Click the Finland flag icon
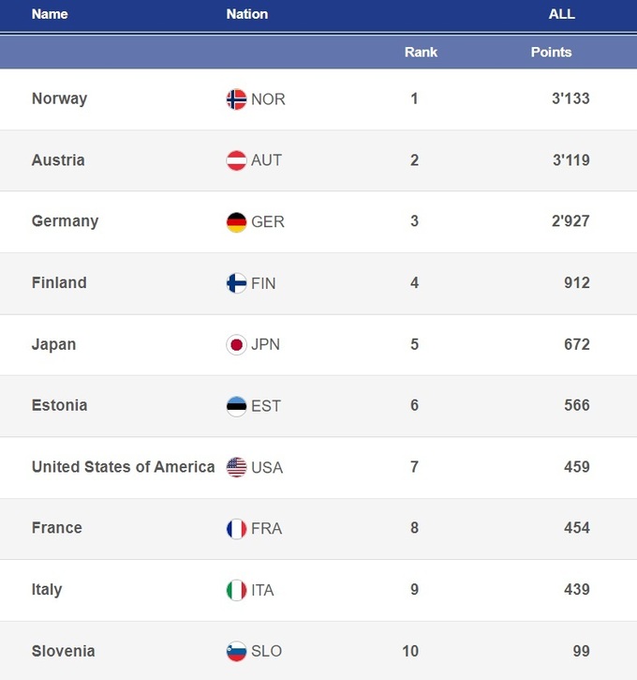 (x=236, y=283)
